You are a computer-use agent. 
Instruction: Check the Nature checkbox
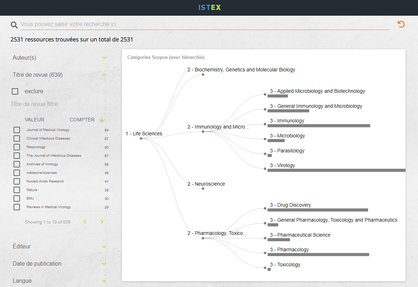[x=17, y=190]
